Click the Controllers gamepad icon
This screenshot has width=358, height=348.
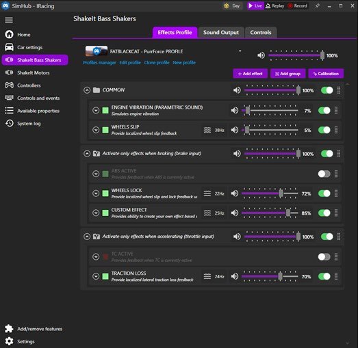pyautogui.click(x=10, y=85)
